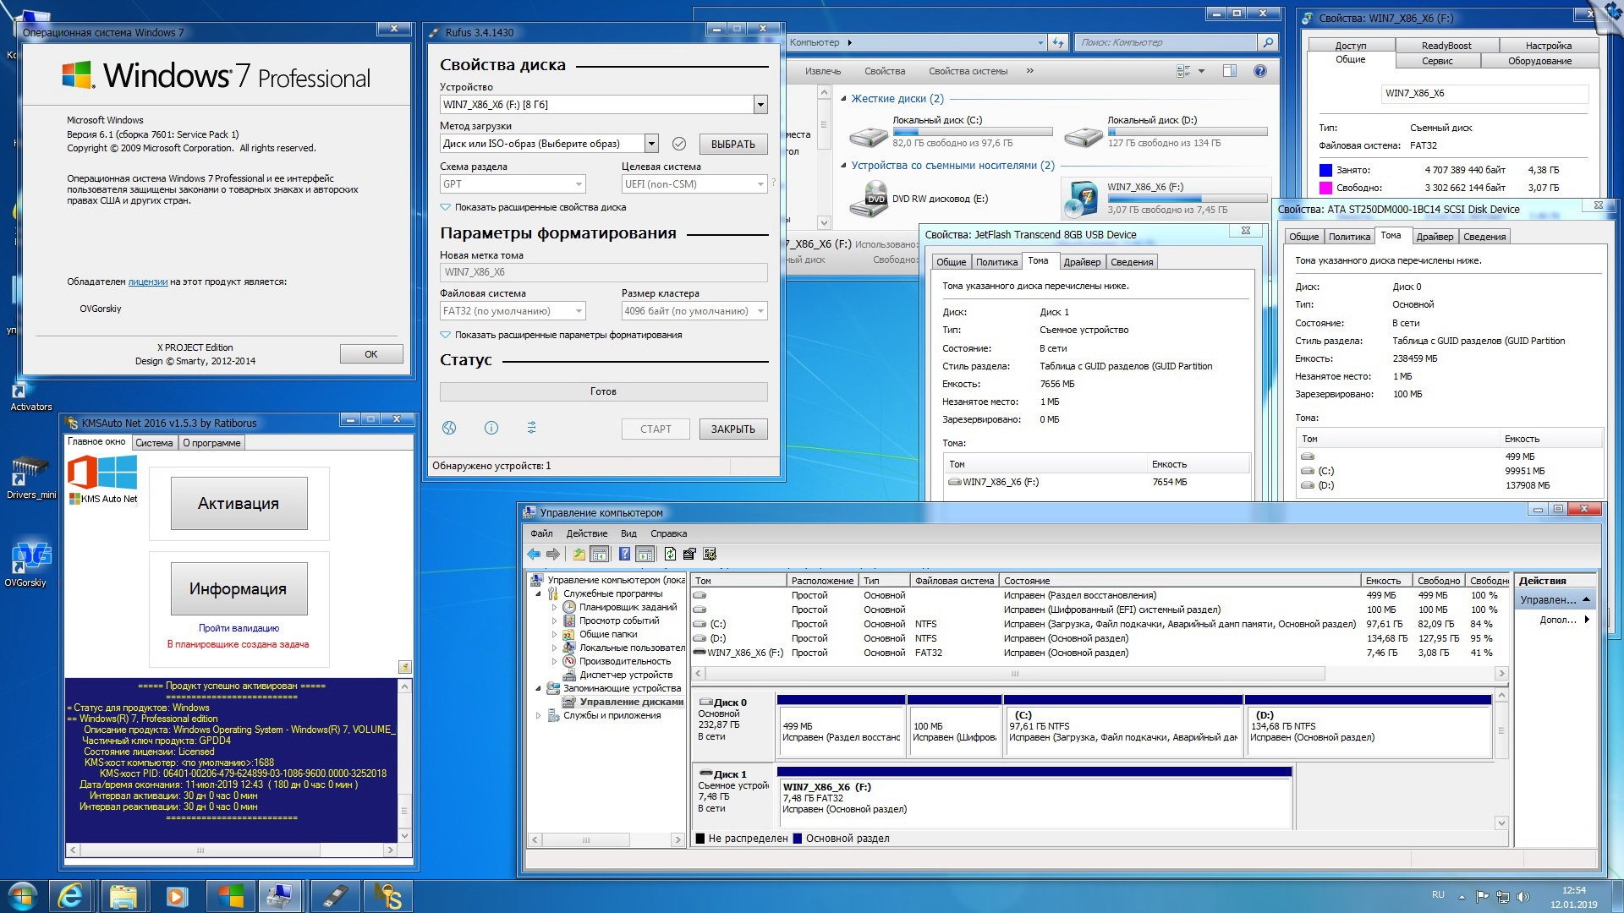
Task: Click the search magnifier icon in Explorer
Action: pyautogui.click(x=1267, y=42)
